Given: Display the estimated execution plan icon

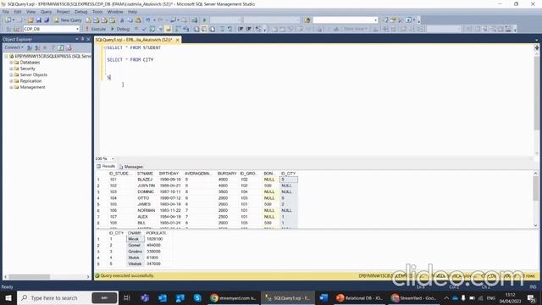Looking at the screenshot, I should click(x=152, y=29).
